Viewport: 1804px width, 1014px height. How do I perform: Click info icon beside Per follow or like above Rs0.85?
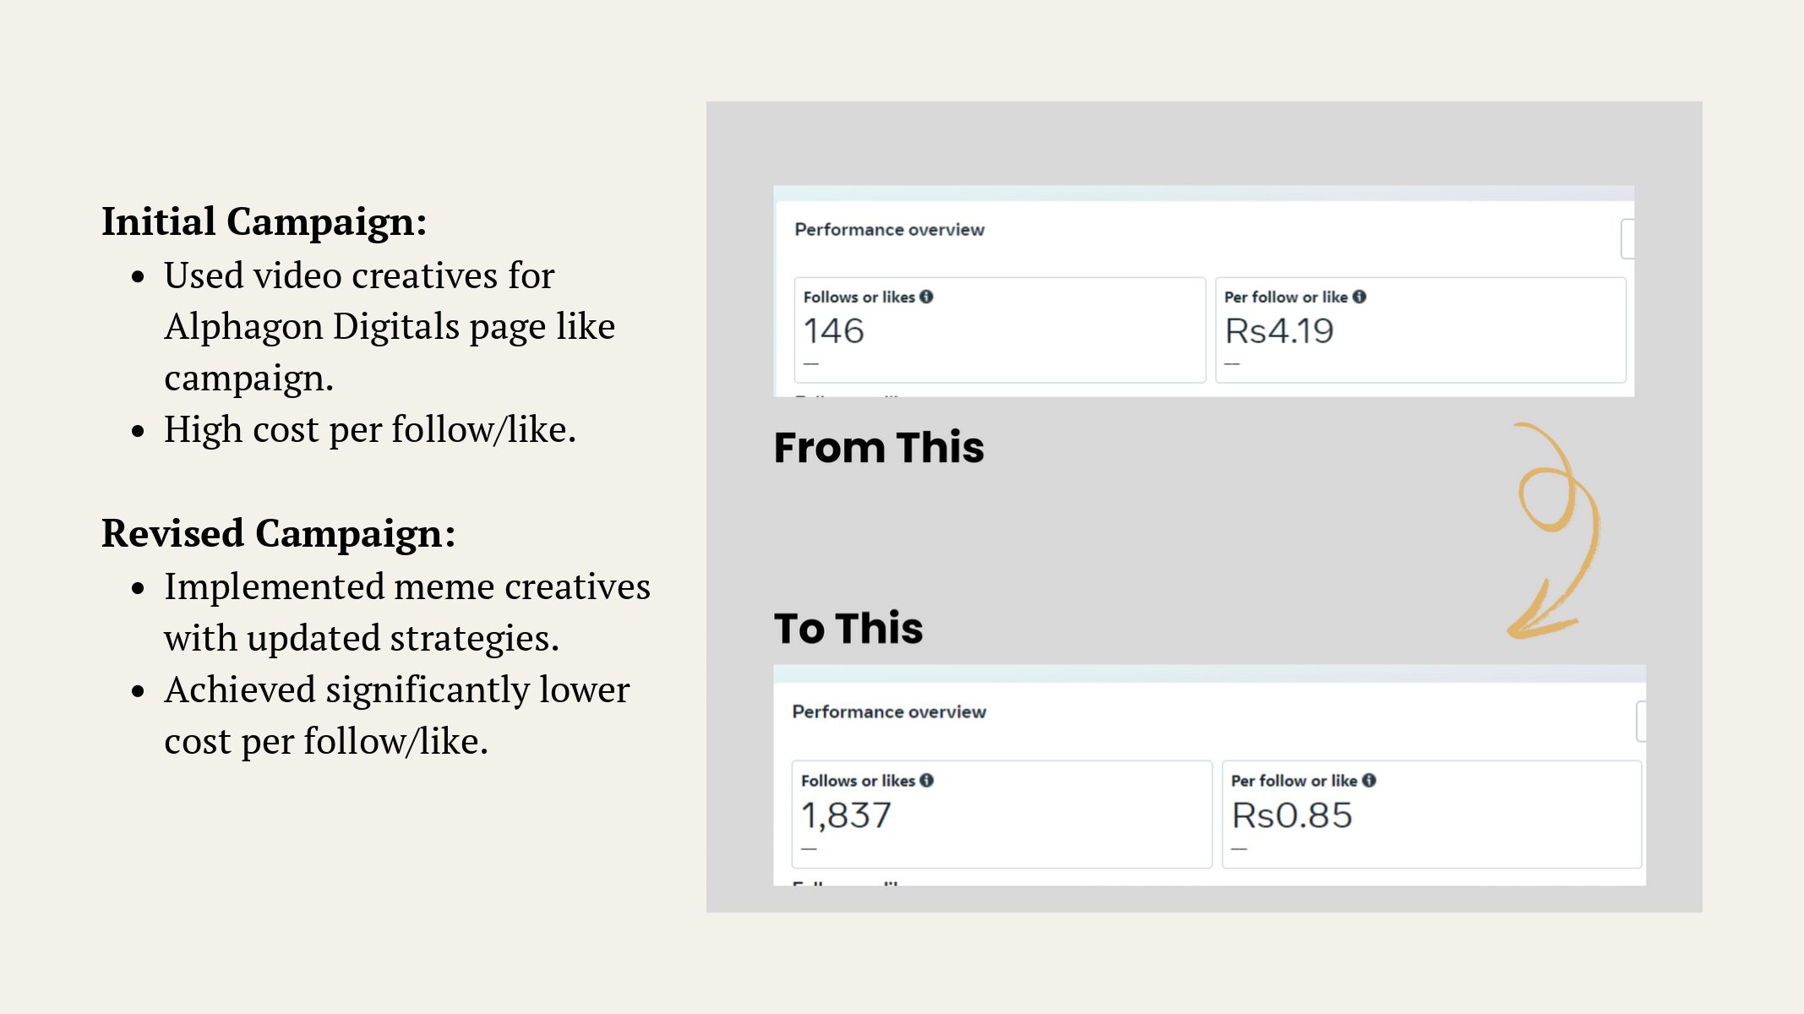(x=1369, y=780)
